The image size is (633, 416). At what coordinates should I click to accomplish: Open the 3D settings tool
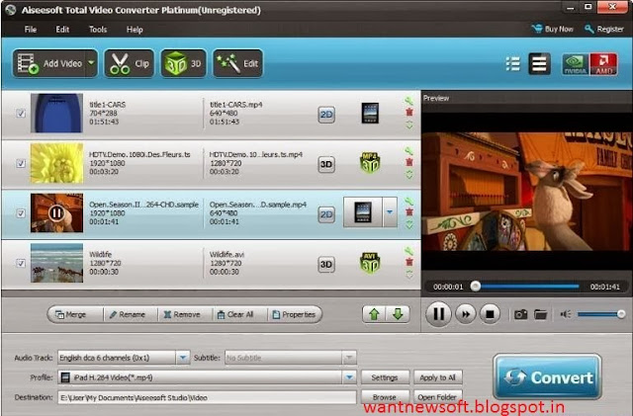[x=183, y=63]
